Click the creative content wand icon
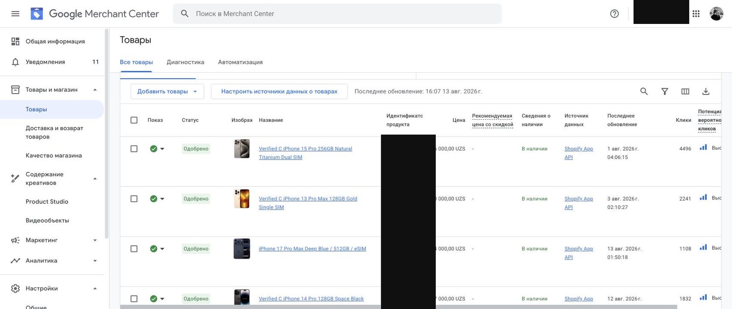 tap(15, 178)
